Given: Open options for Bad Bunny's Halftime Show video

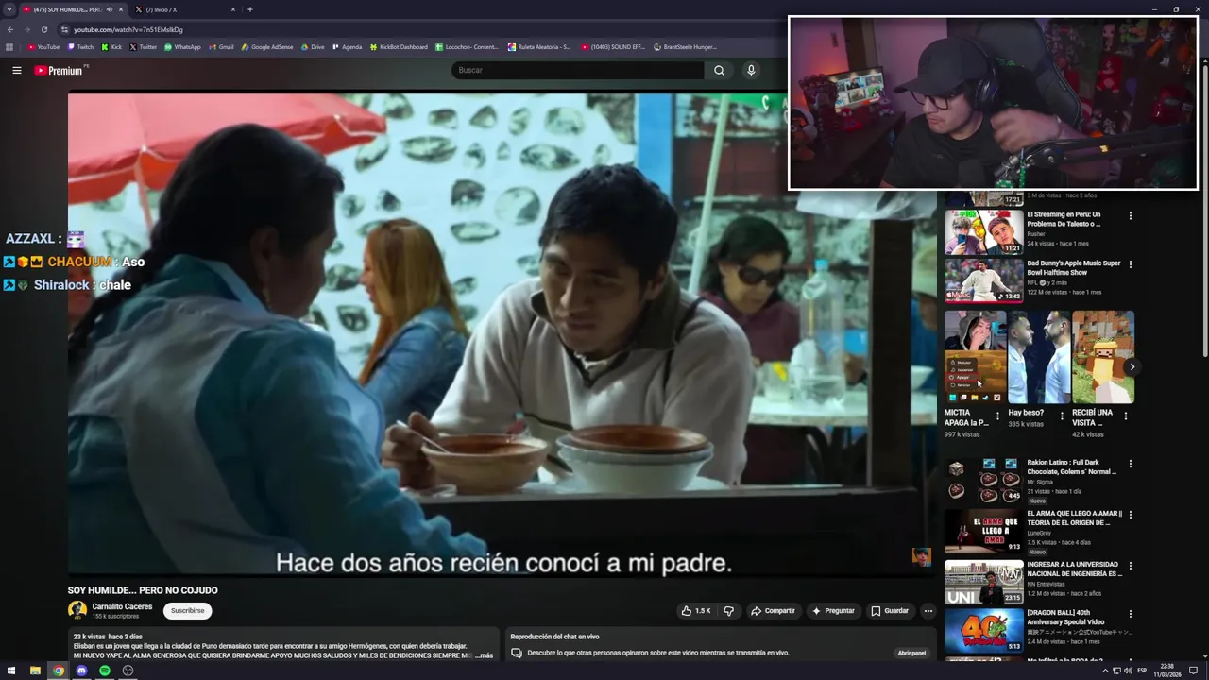Looking at the screenshot, I should click(x=1130, y=264).
